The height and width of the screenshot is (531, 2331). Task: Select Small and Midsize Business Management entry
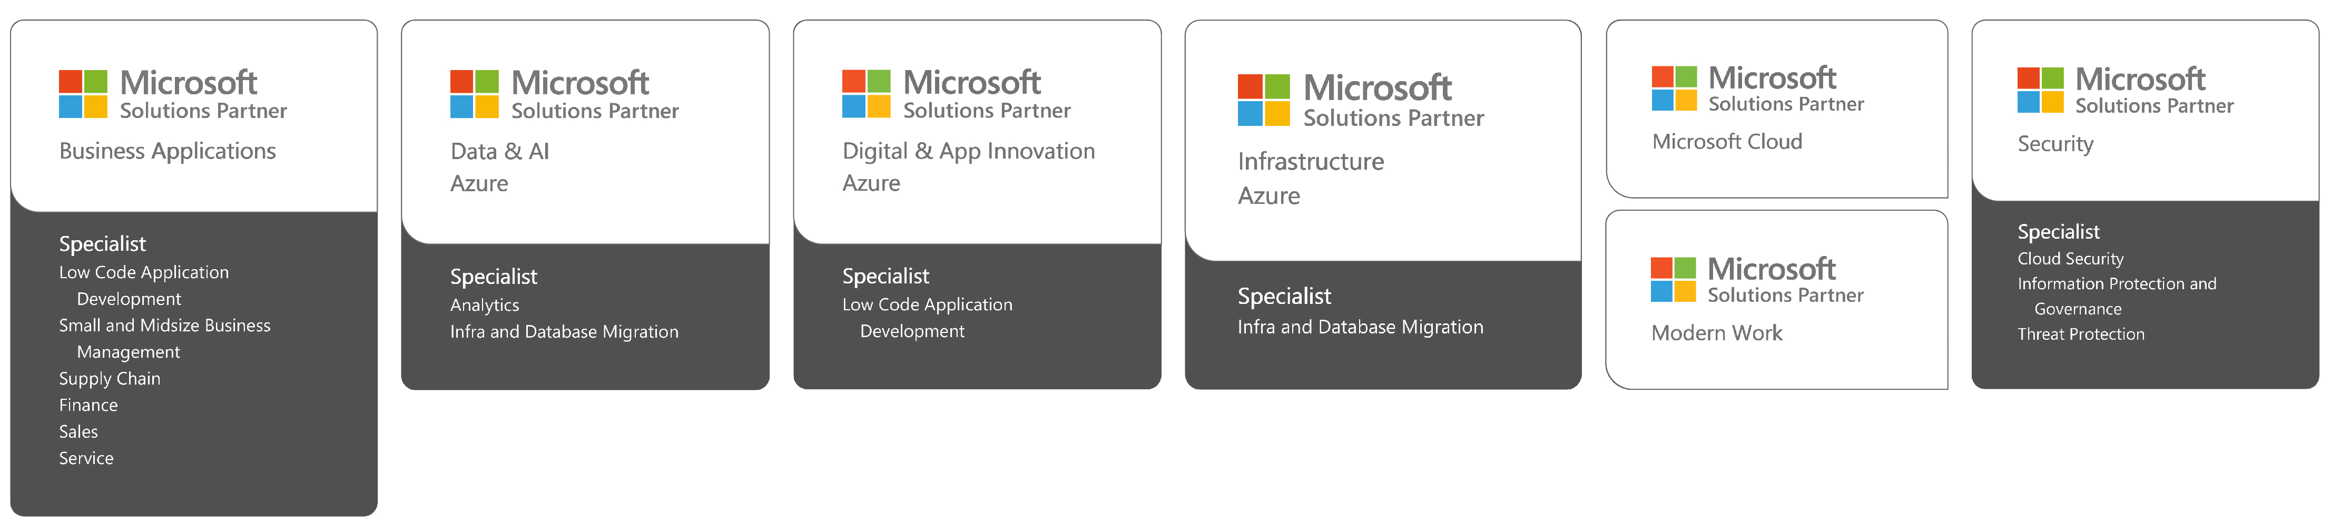tap(165, 338)
